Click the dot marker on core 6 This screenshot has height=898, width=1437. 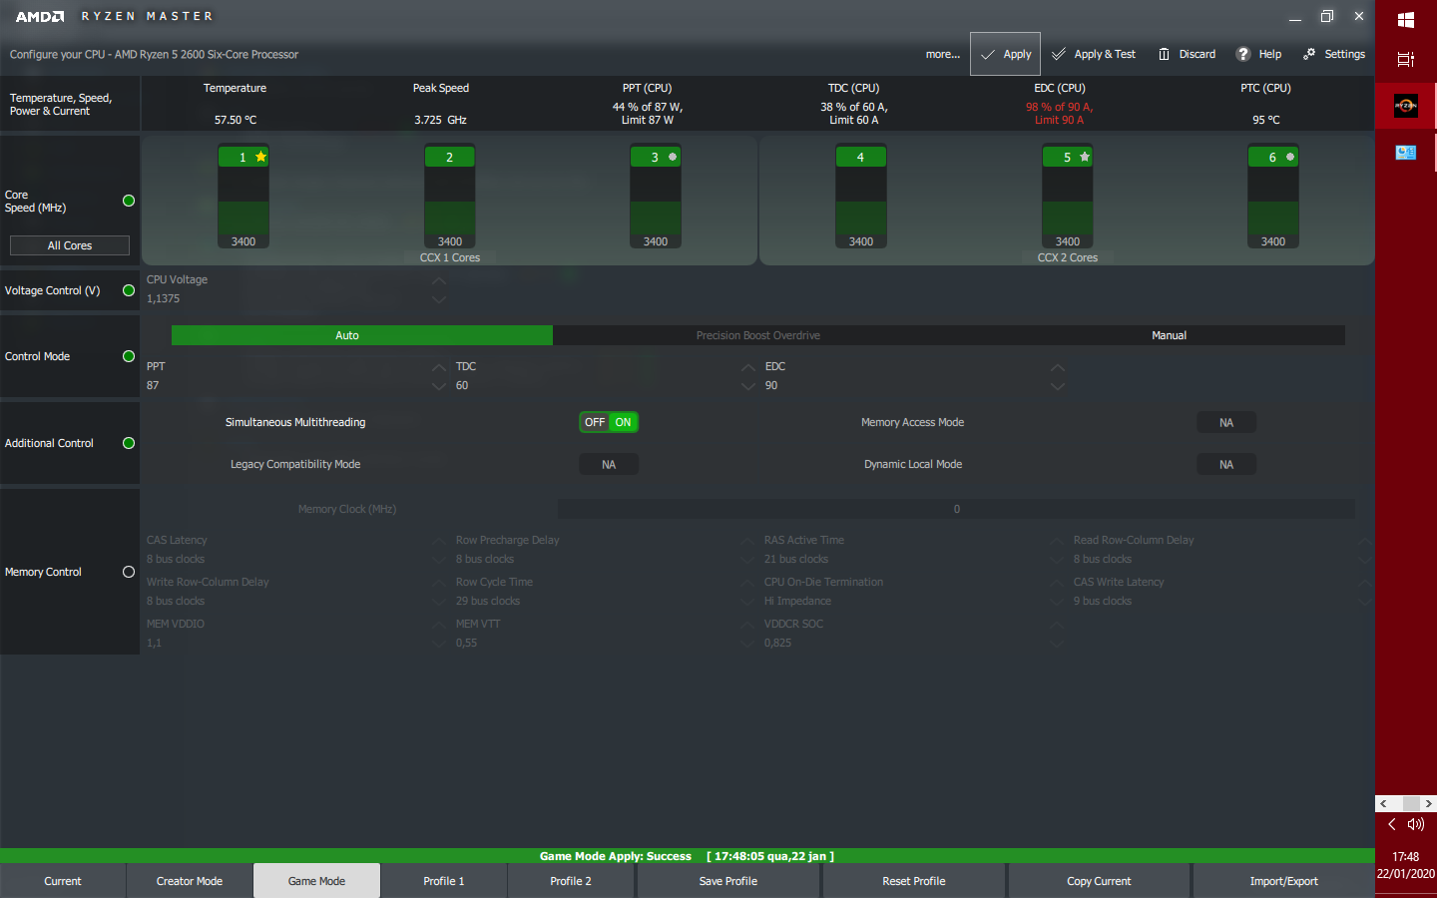[x=1290, y=157]
